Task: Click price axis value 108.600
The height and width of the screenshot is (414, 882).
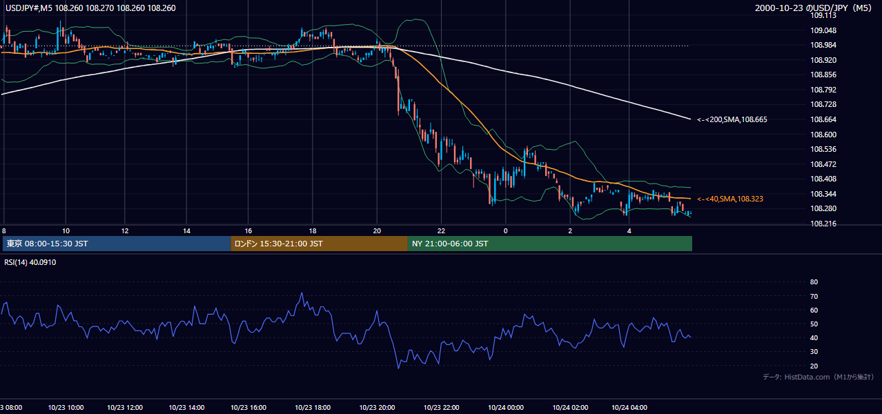Action: click(x=823, y=135)
